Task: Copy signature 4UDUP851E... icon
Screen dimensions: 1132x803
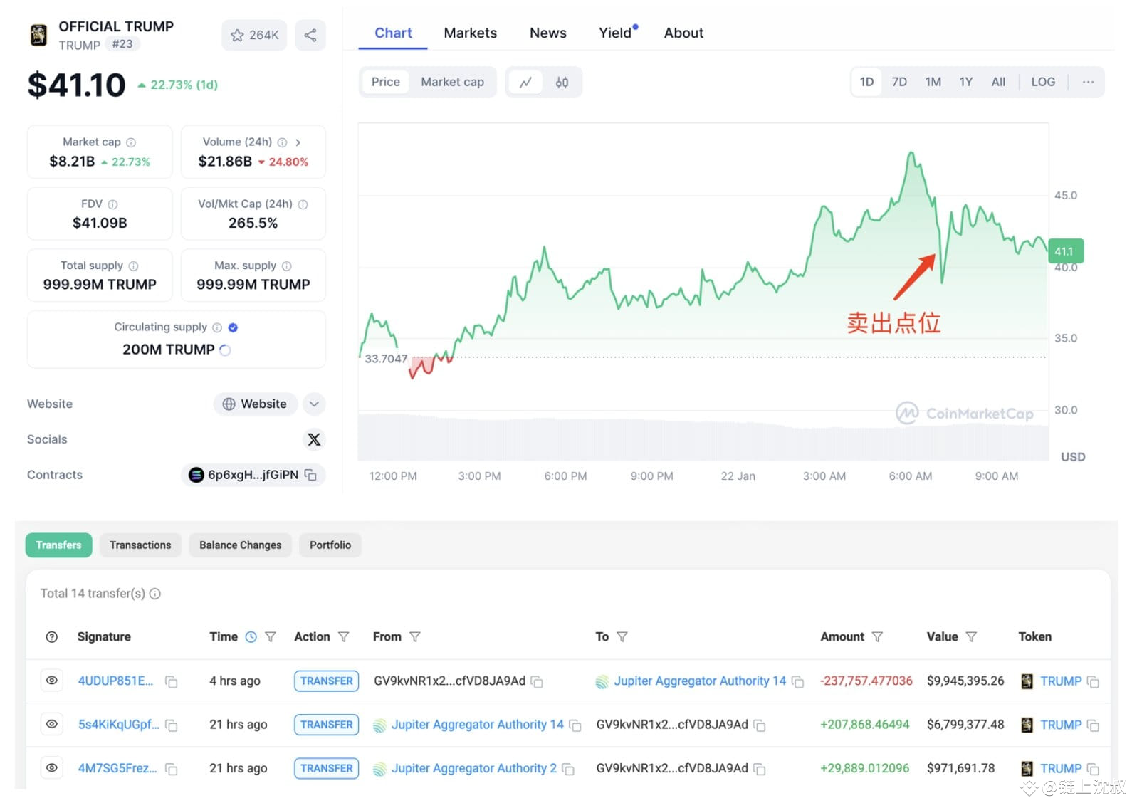Action: [x=171, y=682]
